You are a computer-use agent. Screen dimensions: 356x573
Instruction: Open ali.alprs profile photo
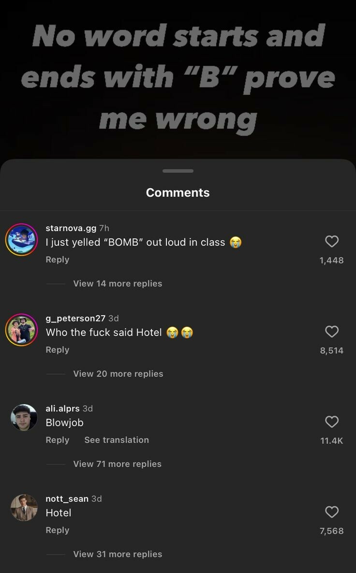[24, 418]
